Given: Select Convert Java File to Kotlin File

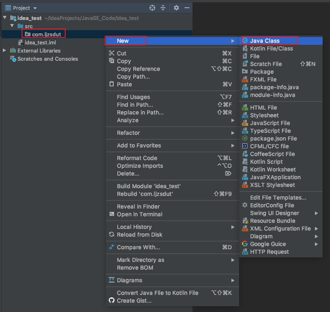Looking at the screenshot, I should click(172, 293).
